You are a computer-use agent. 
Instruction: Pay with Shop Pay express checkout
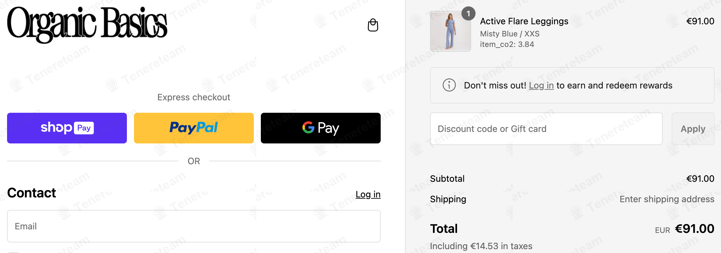point(67,128)
